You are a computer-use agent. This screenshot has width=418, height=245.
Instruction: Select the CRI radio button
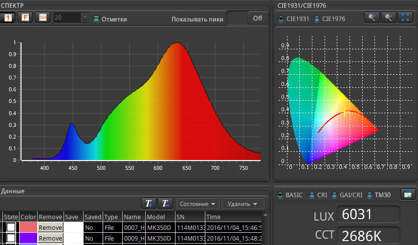(x=311, y=195)
